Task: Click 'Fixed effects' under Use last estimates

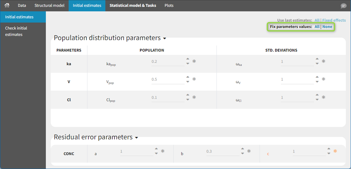Action: [x=334, y=20]
